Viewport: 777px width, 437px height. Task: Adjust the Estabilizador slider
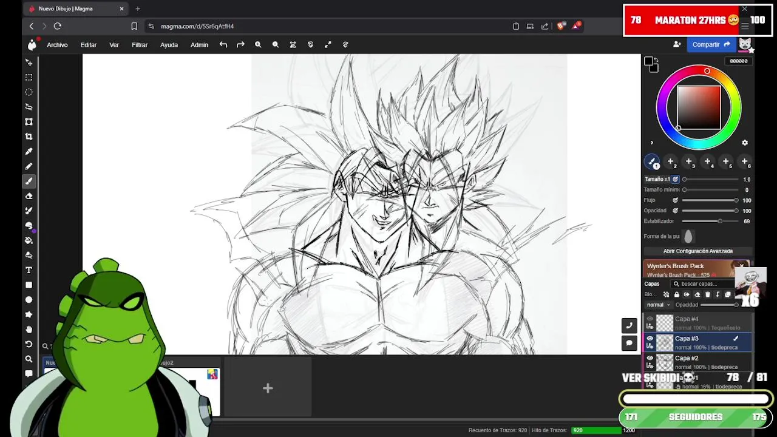[710, 221]
